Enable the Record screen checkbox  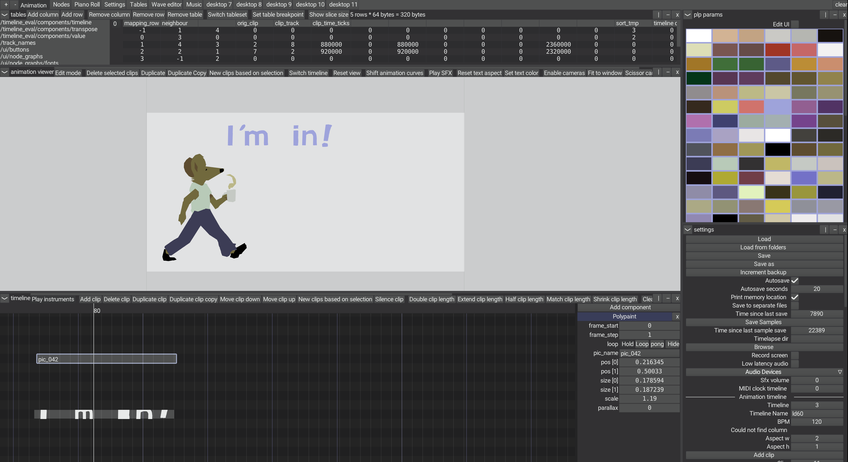click(x=795, y=355)
